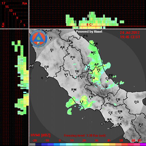The image size is (146, 146).
Task: Click the '-20' dBZ scale value
Action: click(x=34, y=140)
